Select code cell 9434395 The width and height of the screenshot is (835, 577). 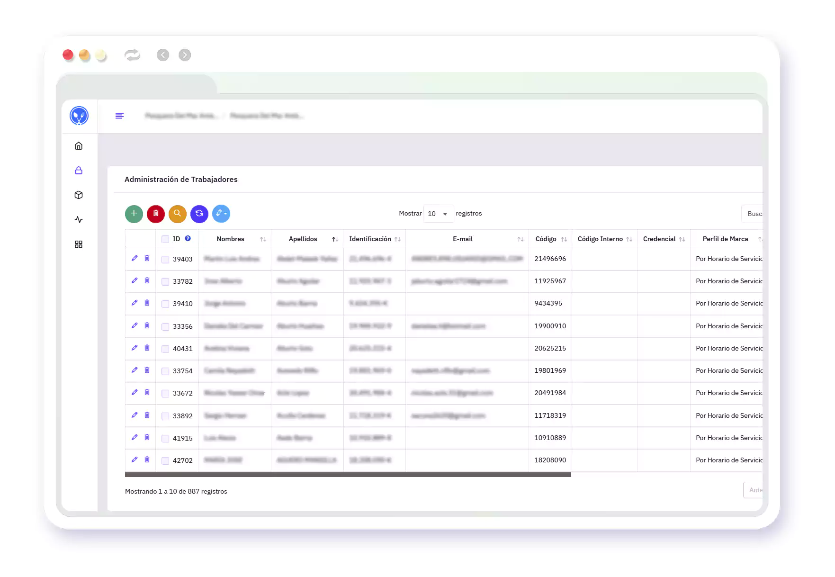548,303
